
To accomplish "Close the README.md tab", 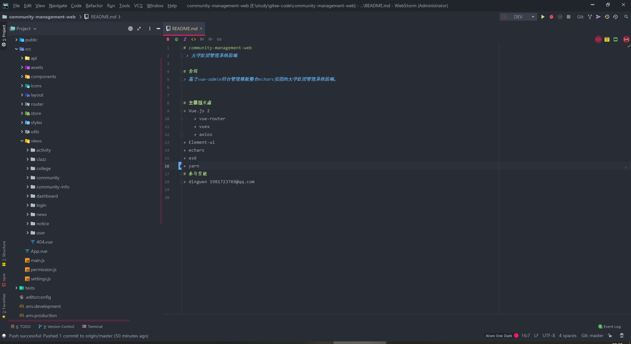I will 201,29.
